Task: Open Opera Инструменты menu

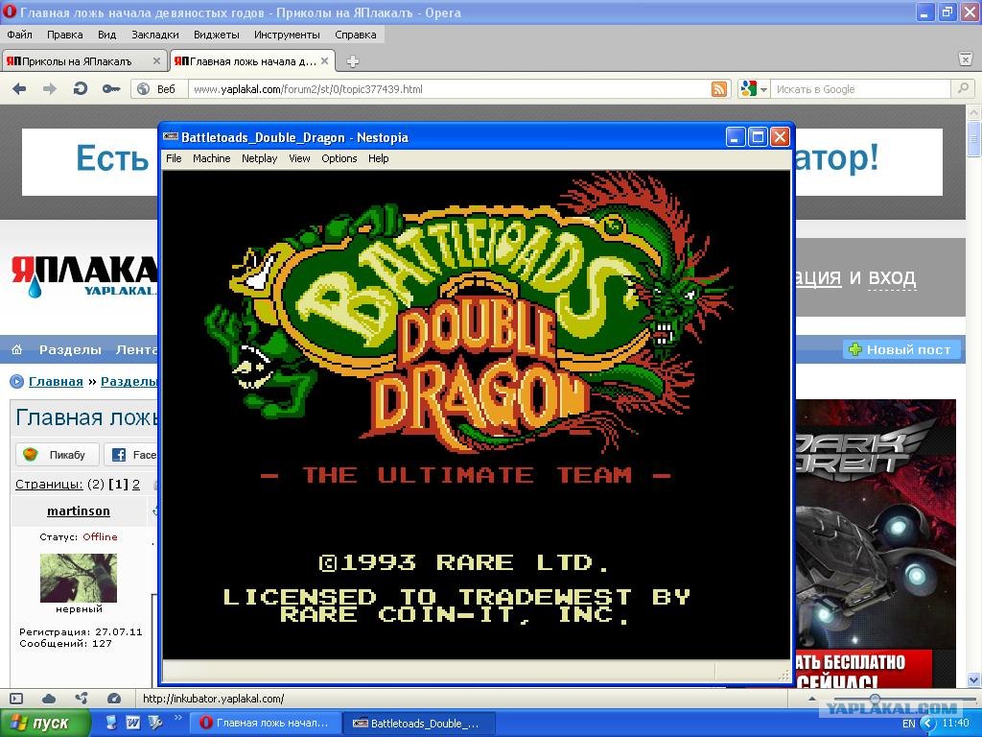Action: coord(287,35)
